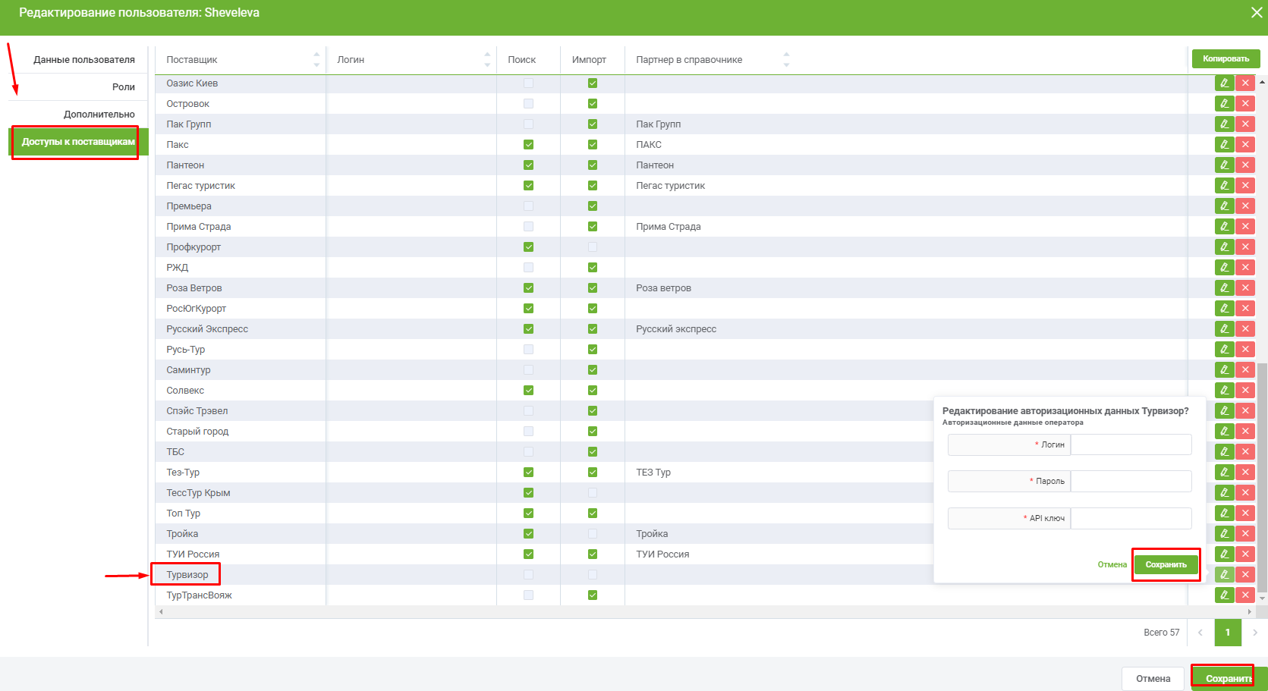Select the Тез-Тур supplier name
Screen dimensions: 1268x691
[x=183, y=473]
